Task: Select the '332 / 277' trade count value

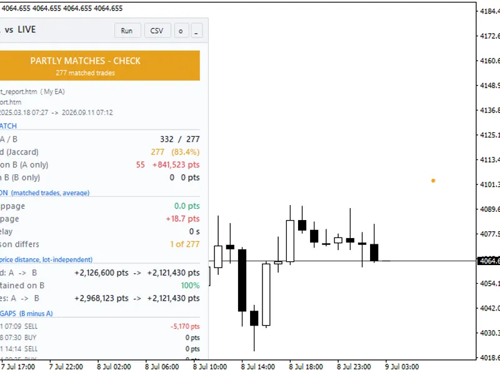Action: point(179,139)
